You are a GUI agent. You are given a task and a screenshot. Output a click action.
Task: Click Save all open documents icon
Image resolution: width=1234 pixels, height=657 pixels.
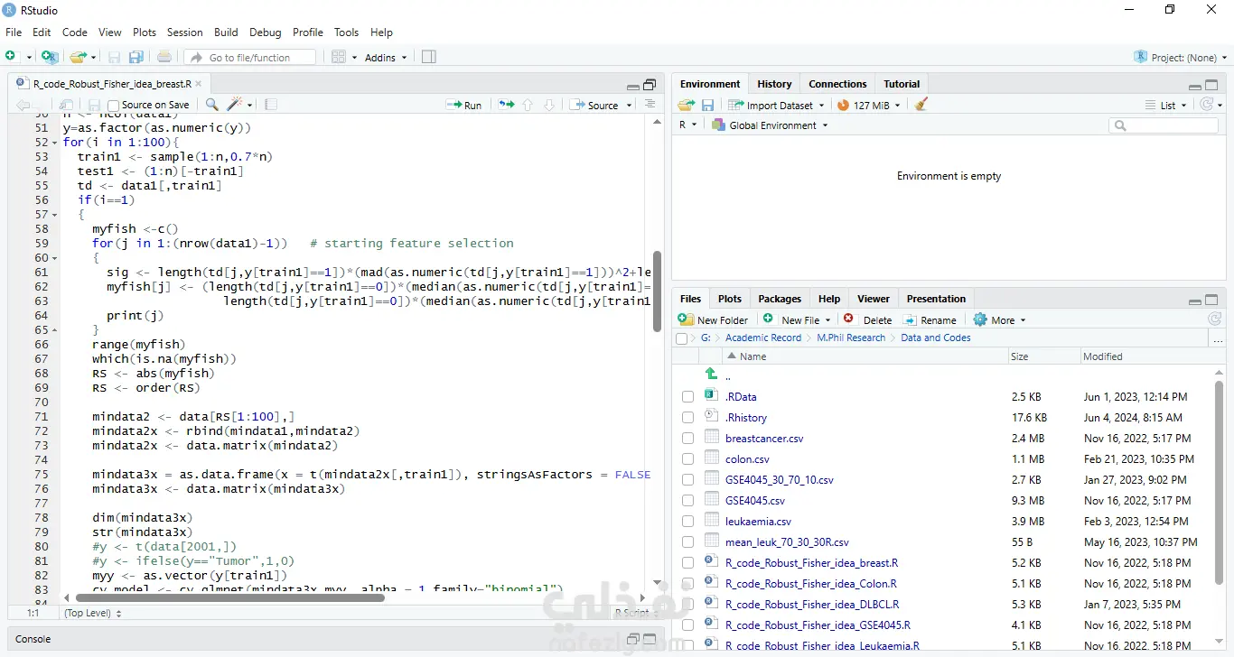click(136, 57)
